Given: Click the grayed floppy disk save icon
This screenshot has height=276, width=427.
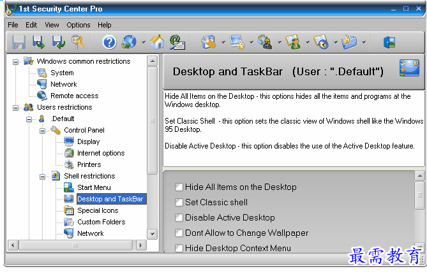Looking at the screenshot, I should pos(19,42).
